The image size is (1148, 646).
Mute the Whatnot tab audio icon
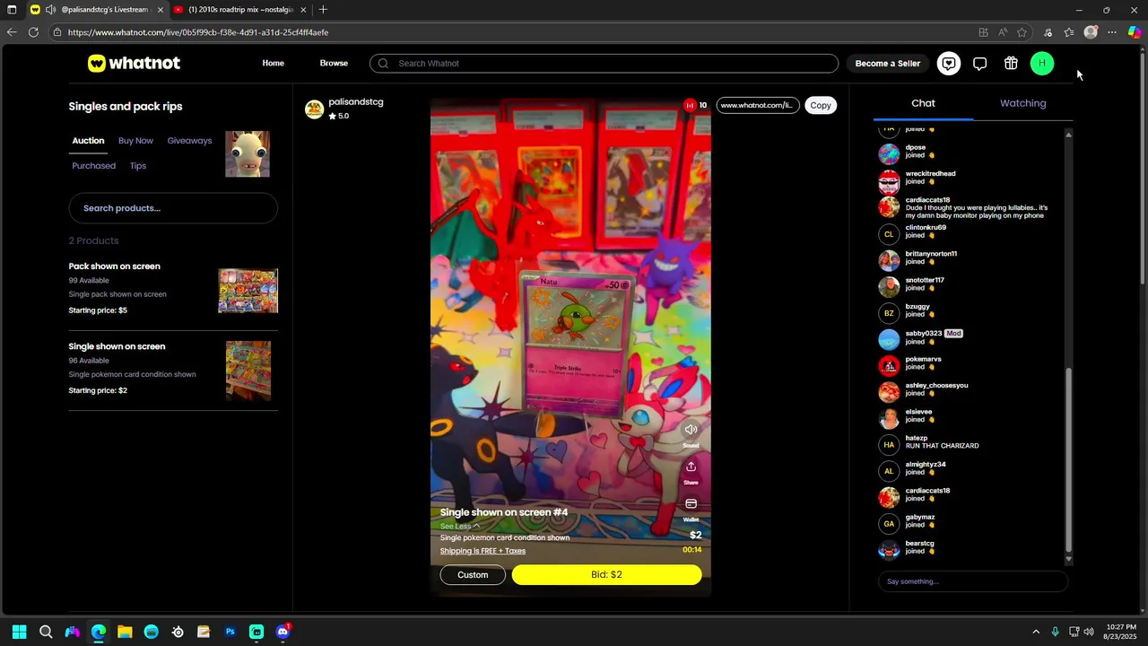50,10
